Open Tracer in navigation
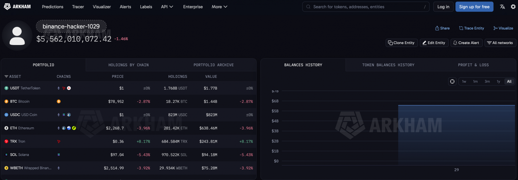 (78, 7)
